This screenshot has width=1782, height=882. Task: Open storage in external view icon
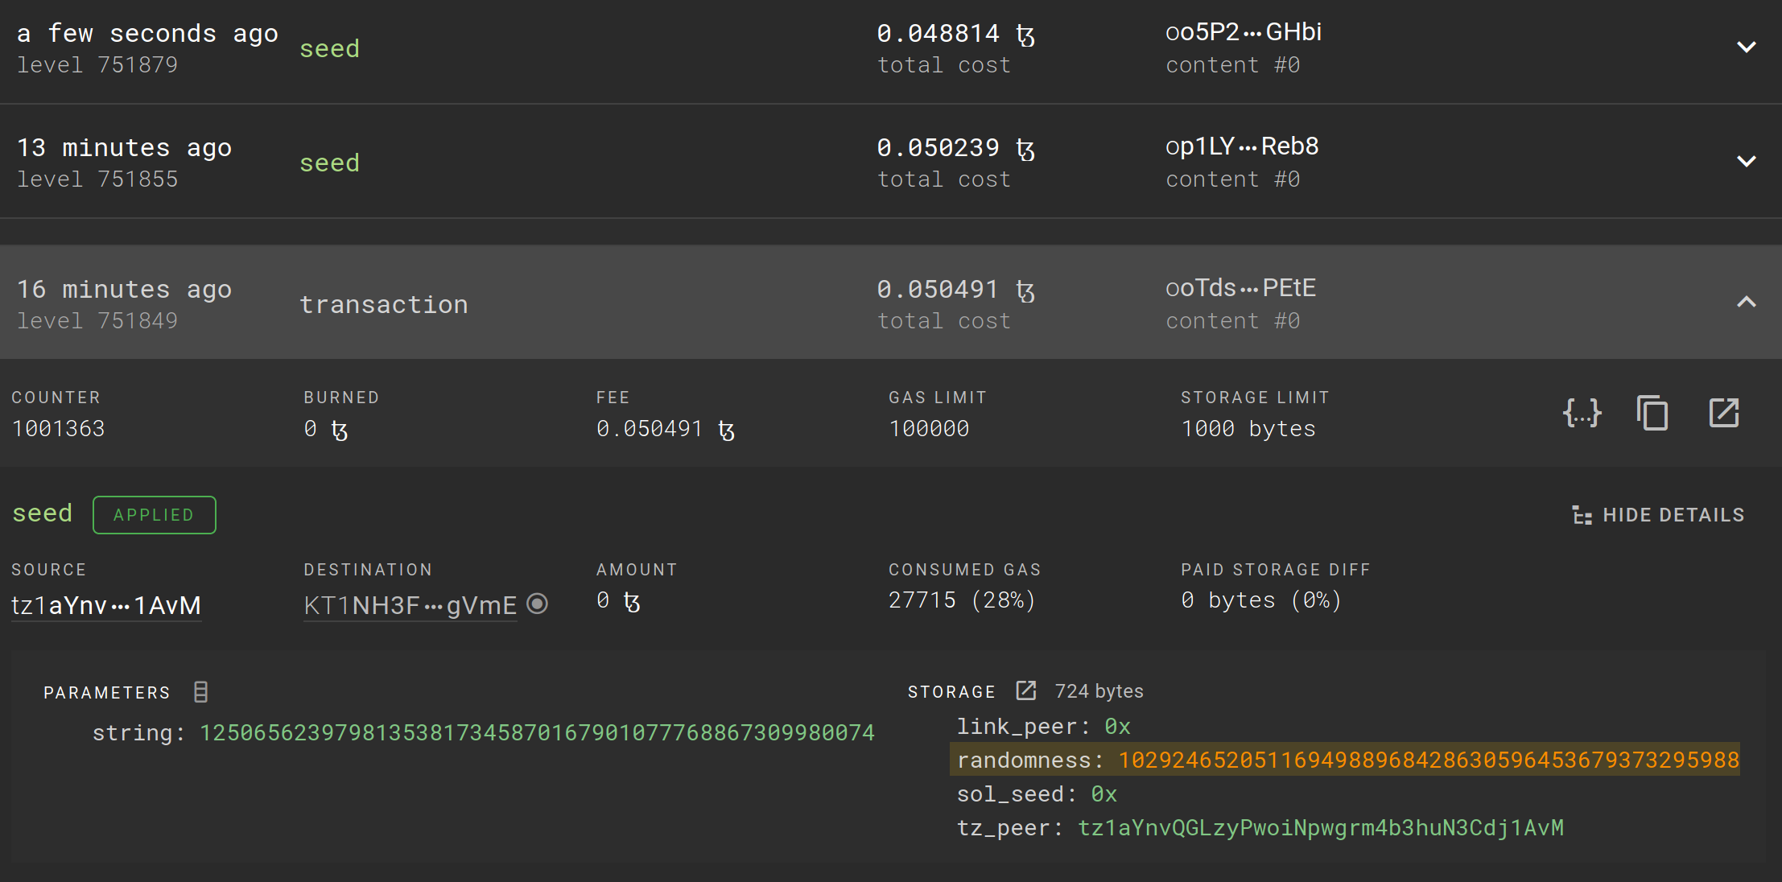click(1025, 690)
